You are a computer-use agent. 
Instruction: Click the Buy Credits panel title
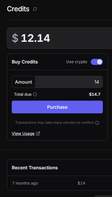[25, 62]
